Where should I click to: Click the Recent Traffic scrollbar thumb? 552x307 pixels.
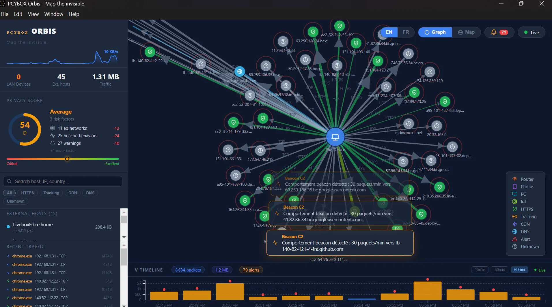(x=124, y=257)
